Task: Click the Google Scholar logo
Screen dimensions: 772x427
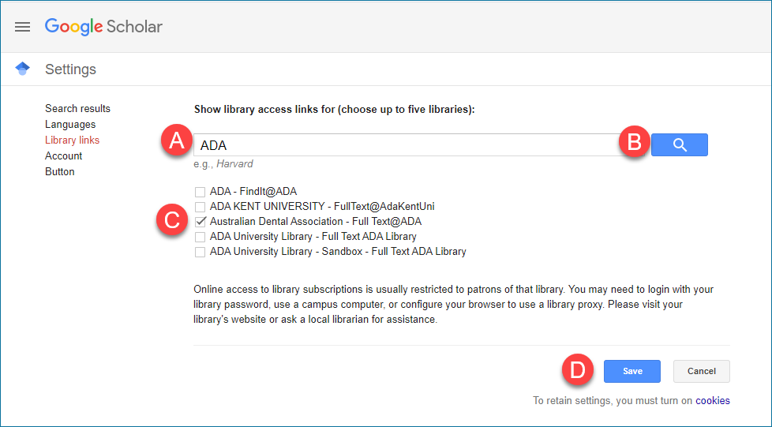Action: coord(103,26)
